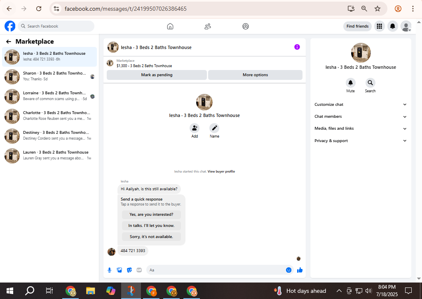Click Iesha's avatar beside the phone message

[111, 252]
